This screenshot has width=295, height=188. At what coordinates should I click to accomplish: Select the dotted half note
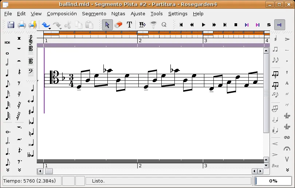pos(7,141)
